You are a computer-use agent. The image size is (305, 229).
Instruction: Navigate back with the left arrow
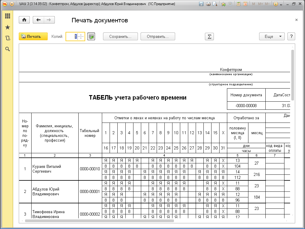38,20
